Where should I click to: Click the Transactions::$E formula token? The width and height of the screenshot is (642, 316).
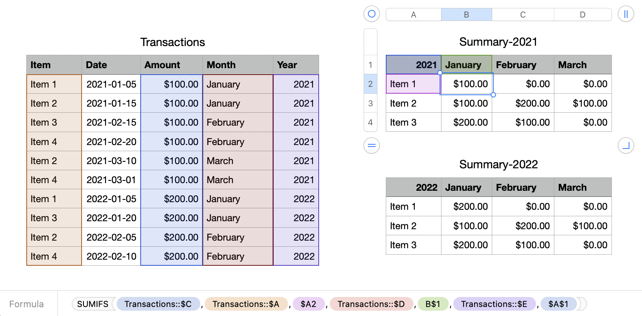[x=494, y=304]
